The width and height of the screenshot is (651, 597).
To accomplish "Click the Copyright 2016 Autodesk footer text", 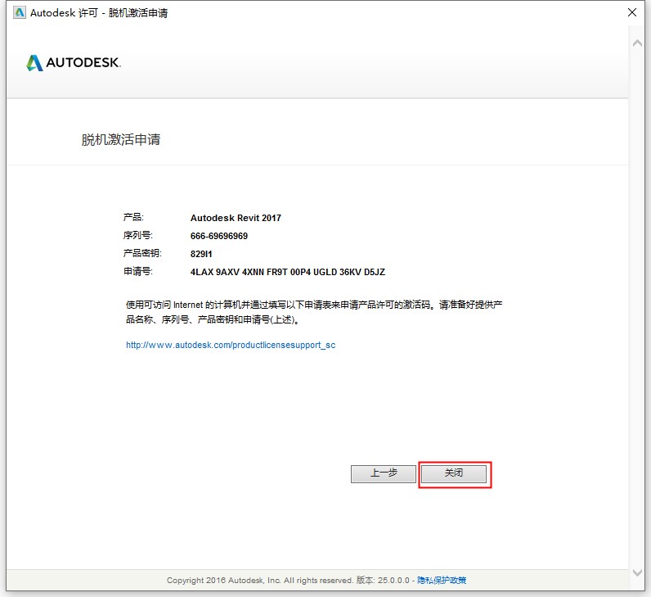I will tap(259, 580).
